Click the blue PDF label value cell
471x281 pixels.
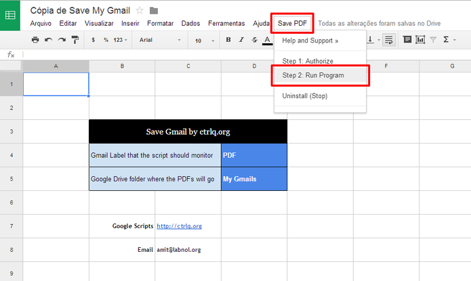(x=254, y=155)
